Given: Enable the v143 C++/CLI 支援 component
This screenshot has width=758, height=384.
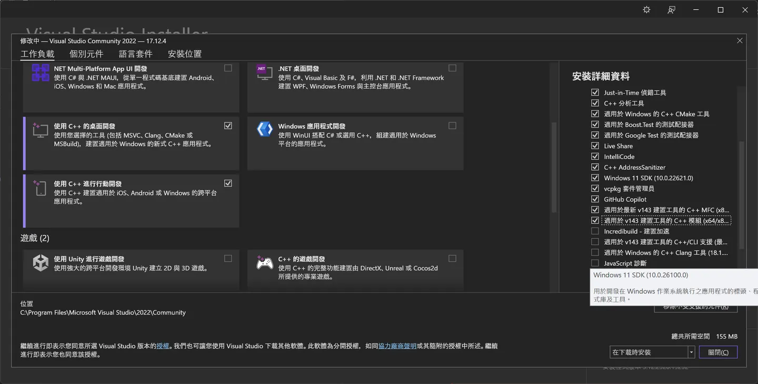Looking at the screenshot, I should point(595,242).
